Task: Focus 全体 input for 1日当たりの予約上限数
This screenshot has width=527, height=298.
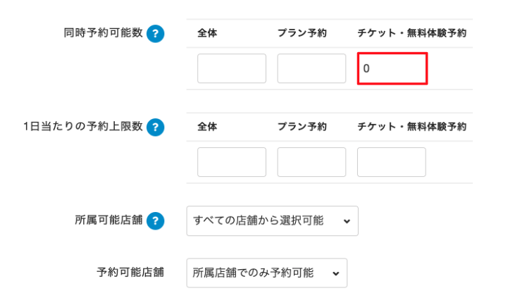Action: pyautogui.click(x=231, y=162)
